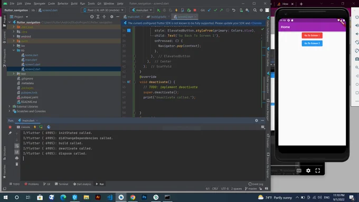Click Hot Restart icon in Run panel
This screenshot has width=359, height=202.
tap(41, 127)
